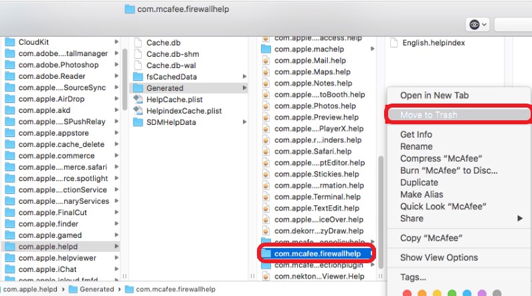
Task: Select the CloudKit folder icon
Action: click(x=10, y=42)
